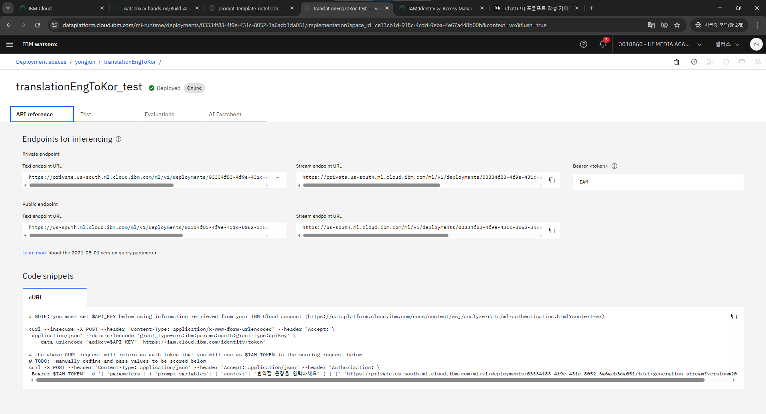Expand the account 3018860 - HI MEDIA dropdown
Viewport: 766px width, 414px height.
(660, 44)
